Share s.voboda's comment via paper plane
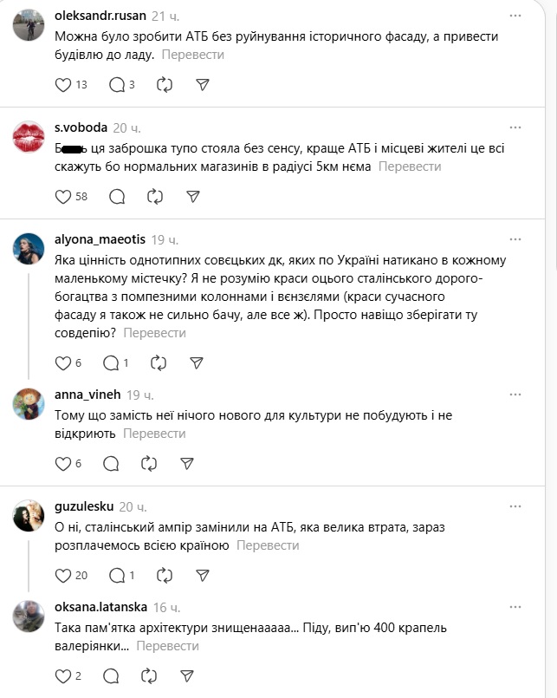Screen dimensions: 557x698 194,197
